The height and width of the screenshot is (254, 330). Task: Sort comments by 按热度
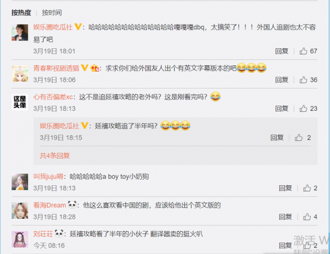21,13
